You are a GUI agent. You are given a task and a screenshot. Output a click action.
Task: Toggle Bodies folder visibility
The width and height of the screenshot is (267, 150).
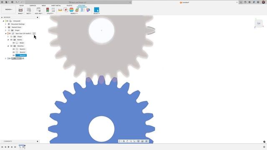(x=11, y=40)
